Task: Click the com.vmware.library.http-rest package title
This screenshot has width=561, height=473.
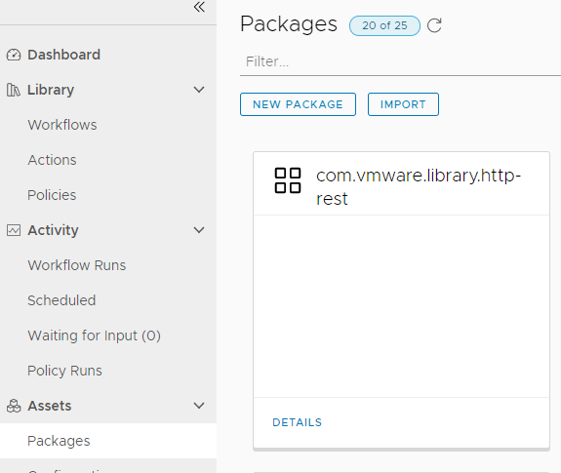Action: (x=419, y=186)
